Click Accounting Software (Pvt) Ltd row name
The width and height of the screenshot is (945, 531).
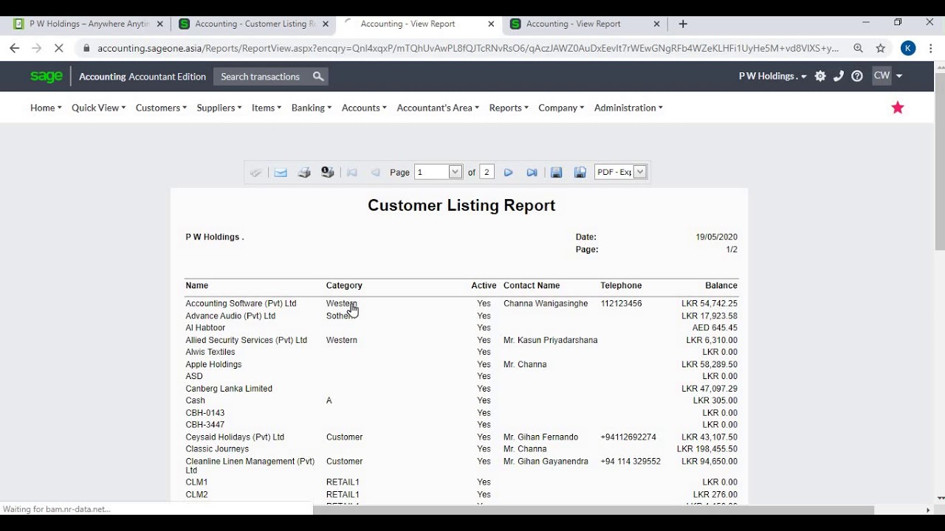241,303
